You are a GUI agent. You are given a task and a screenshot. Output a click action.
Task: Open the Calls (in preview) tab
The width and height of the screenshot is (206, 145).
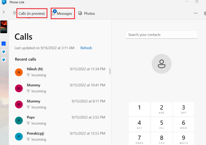[x=32, y=13]
